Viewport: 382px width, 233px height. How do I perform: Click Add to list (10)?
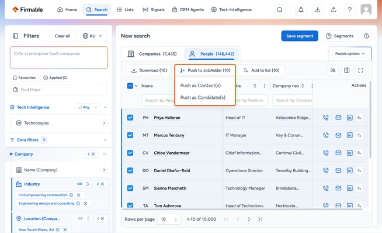click(261, 70)
